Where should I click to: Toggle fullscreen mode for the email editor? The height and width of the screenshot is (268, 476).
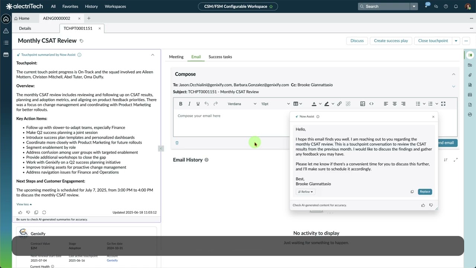[443, 103]
